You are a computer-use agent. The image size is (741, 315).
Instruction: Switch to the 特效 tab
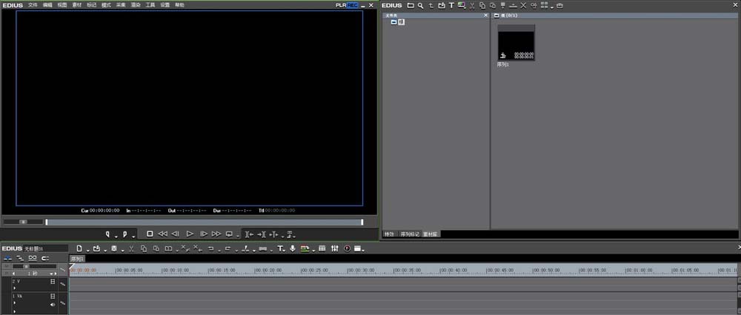coord(389,234)
